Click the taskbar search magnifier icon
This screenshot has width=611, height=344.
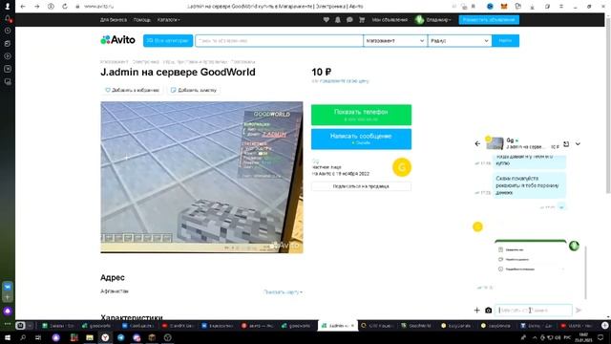(23, 337)
